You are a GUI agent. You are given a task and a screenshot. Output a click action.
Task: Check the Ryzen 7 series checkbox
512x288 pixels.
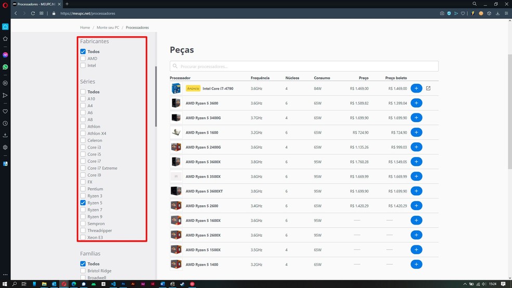[83, 210]
